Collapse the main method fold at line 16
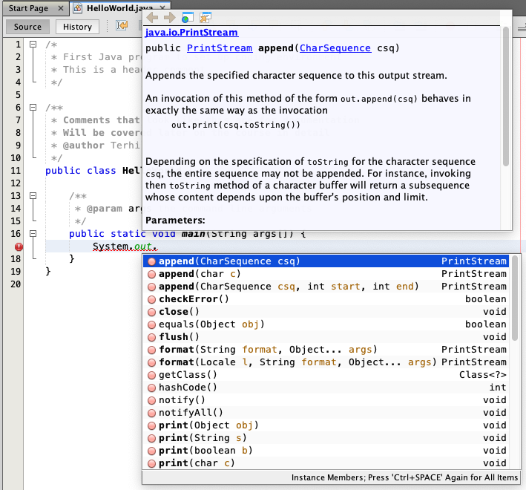Viewport: 526px width, 490px height. (x=33, y=234)
